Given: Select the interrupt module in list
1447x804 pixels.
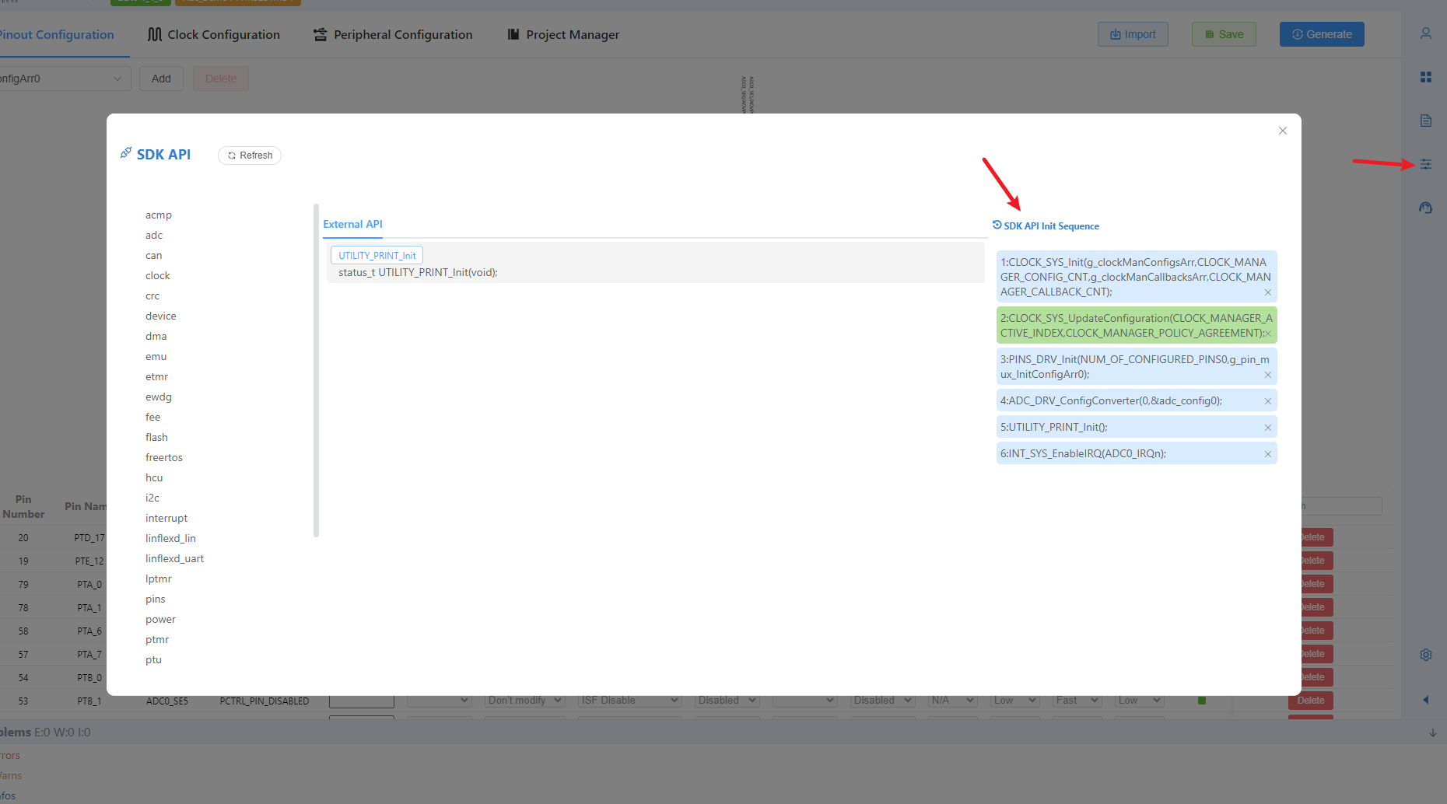Looking at the screenshot, I should tap(166, 518).
